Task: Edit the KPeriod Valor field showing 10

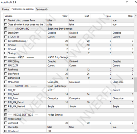Action: click(58, 45)
